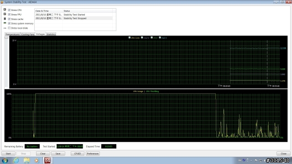
Task: Open the CPUID panel button
Action: point(78,154)
